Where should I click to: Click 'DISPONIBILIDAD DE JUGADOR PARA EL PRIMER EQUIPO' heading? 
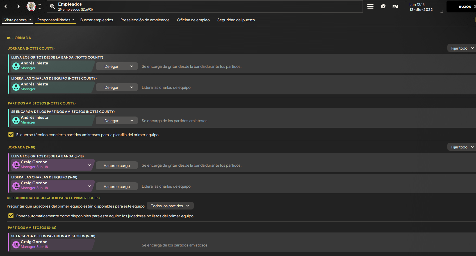53,198
